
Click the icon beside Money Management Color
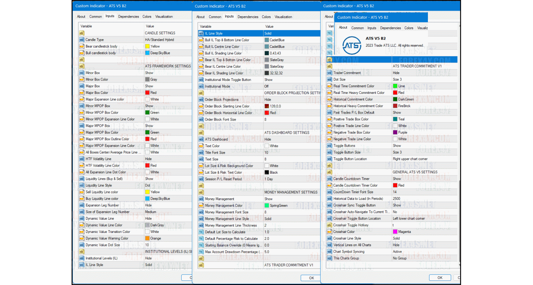coord(201,206)
